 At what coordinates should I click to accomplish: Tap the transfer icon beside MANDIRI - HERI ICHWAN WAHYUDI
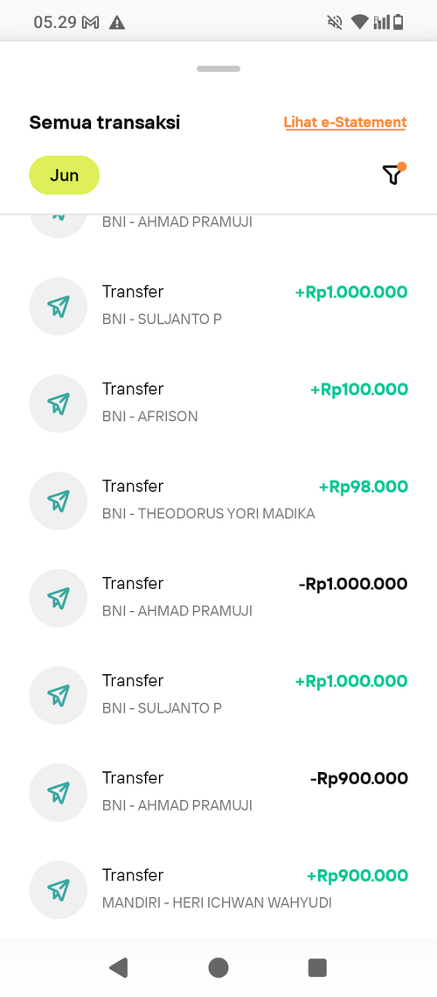(x=58, y=890)
